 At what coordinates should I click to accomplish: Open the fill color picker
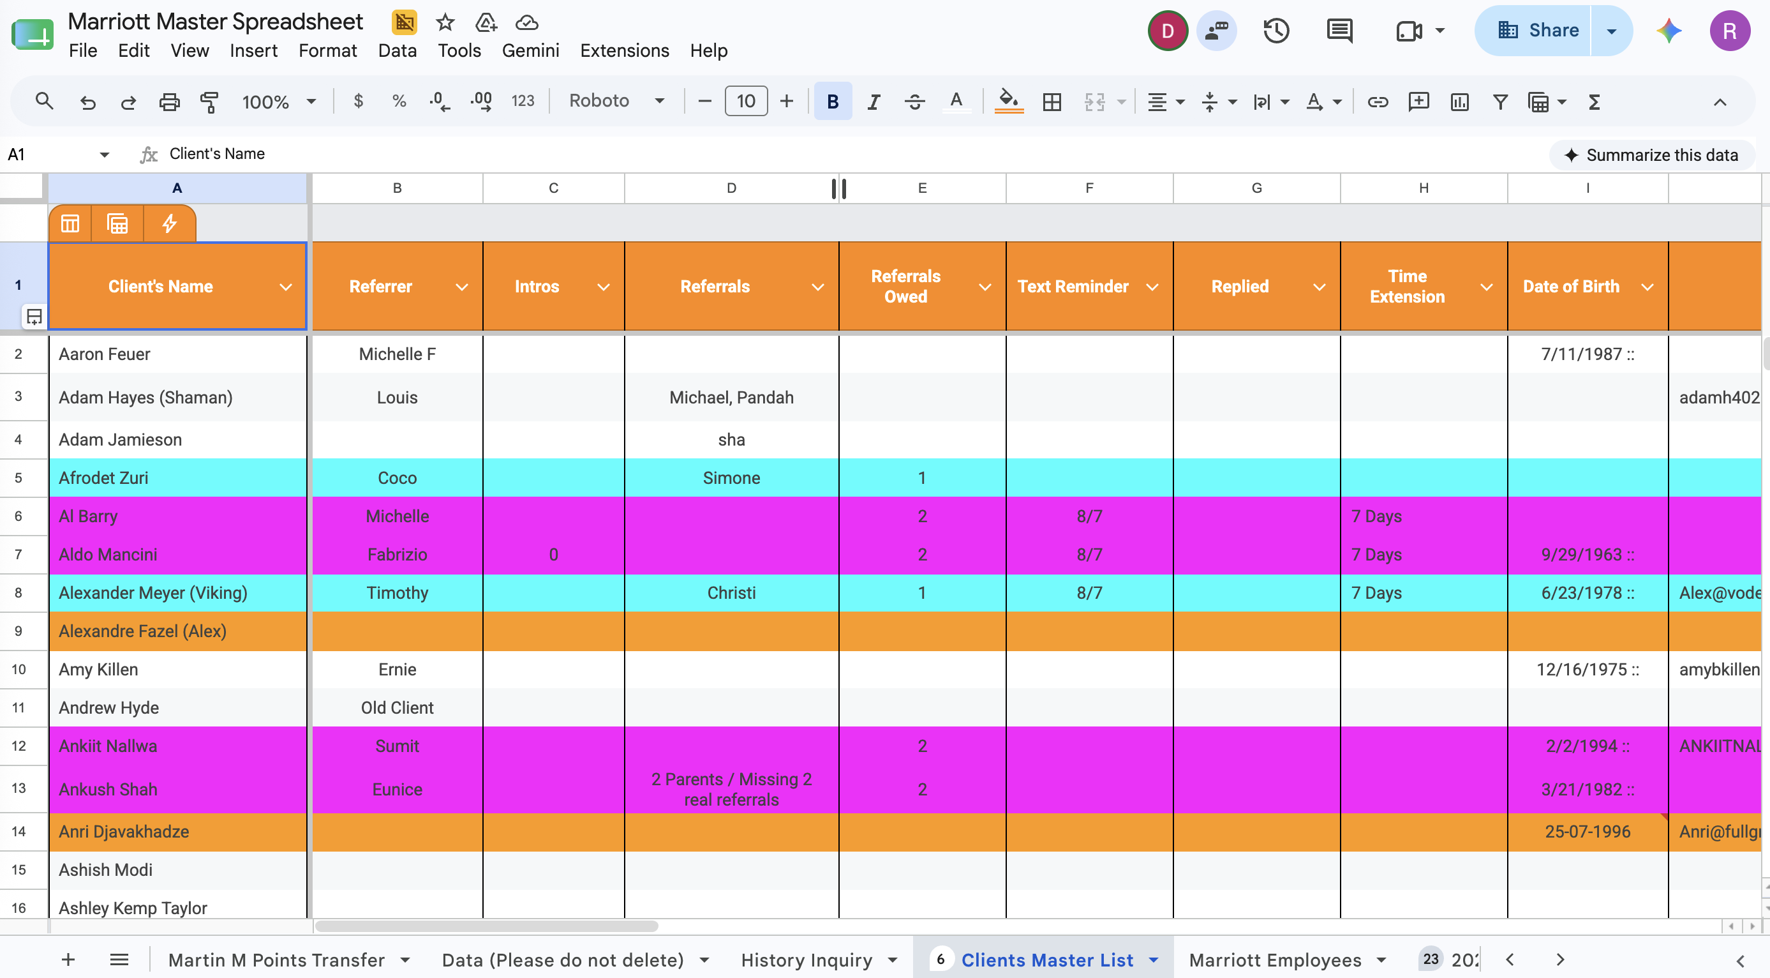pos(1009,102)
